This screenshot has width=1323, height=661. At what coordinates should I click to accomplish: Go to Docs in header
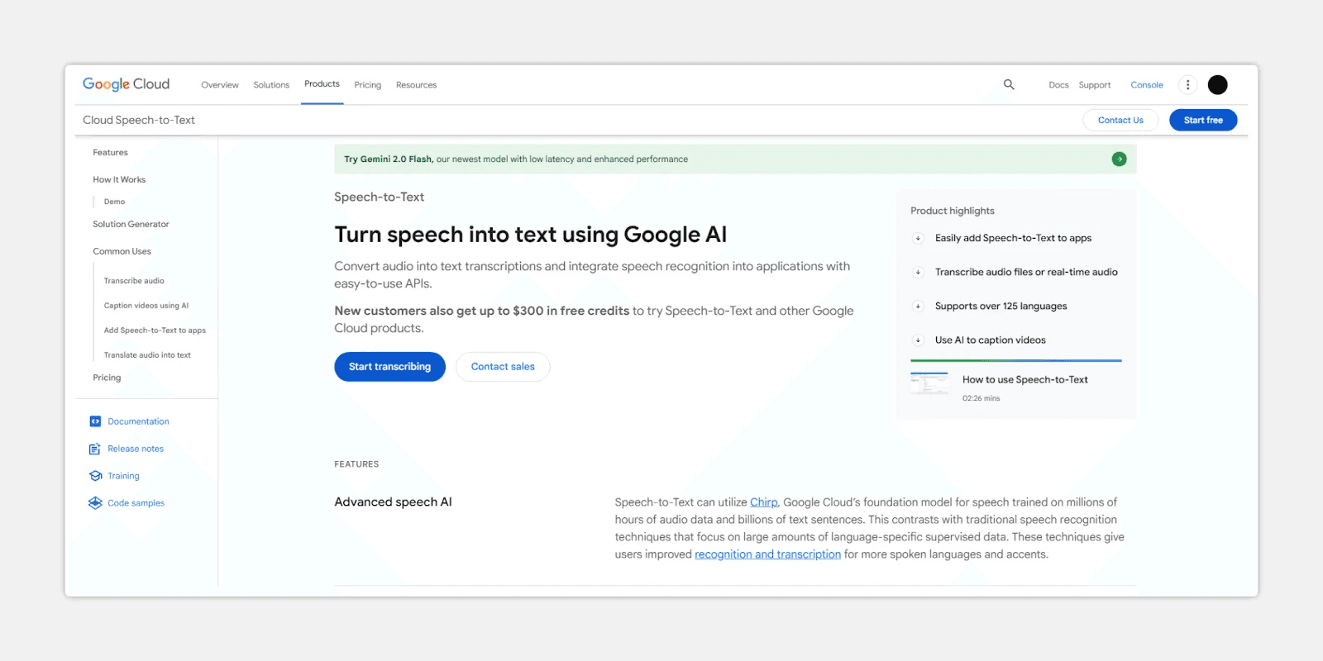click(x=1058, y=85)
